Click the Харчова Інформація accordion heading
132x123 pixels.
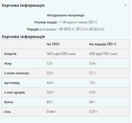pyautogui.click(x=23, y=6)
